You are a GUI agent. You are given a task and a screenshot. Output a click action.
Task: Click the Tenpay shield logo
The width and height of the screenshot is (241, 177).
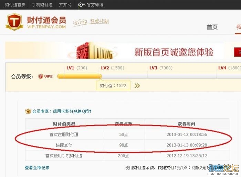tap(14, 22)
